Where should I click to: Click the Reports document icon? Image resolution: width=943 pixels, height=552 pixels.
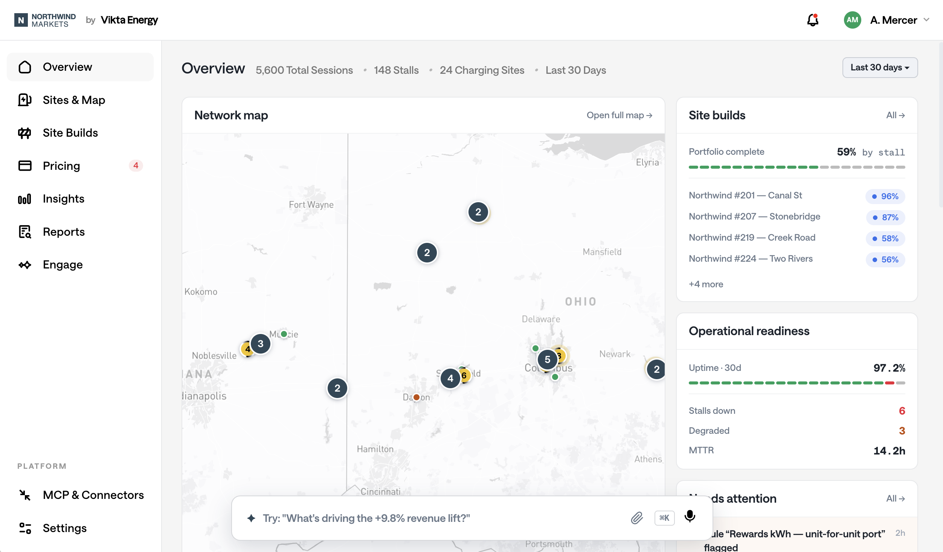(x=25, y=232)
